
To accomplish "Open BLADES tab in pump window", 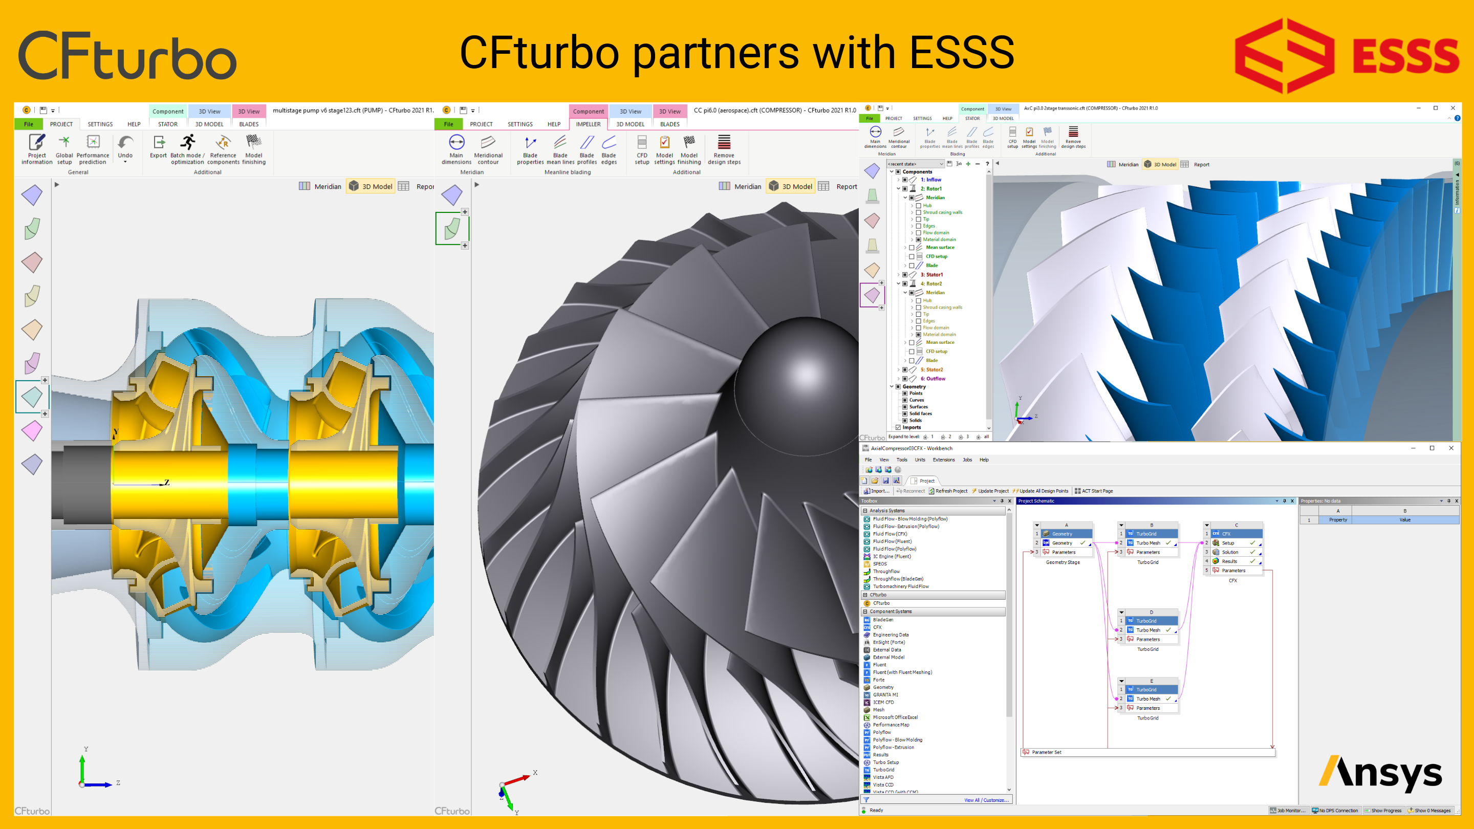I will (248, 124).
